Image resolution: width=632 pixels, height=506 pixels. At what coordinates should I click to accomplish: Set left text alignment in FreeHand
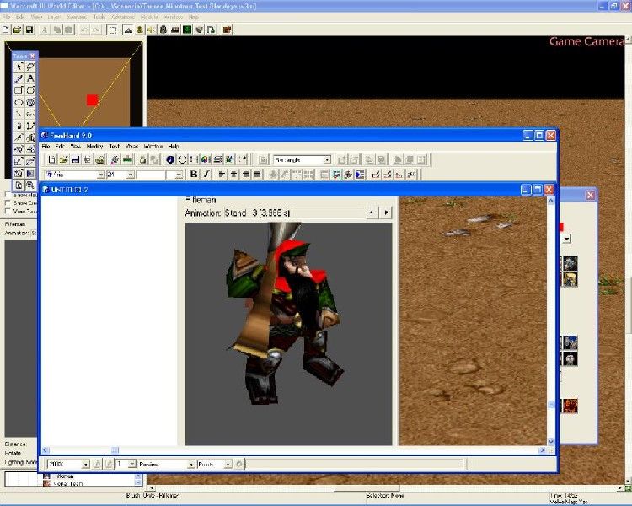[x=222, y=175]
